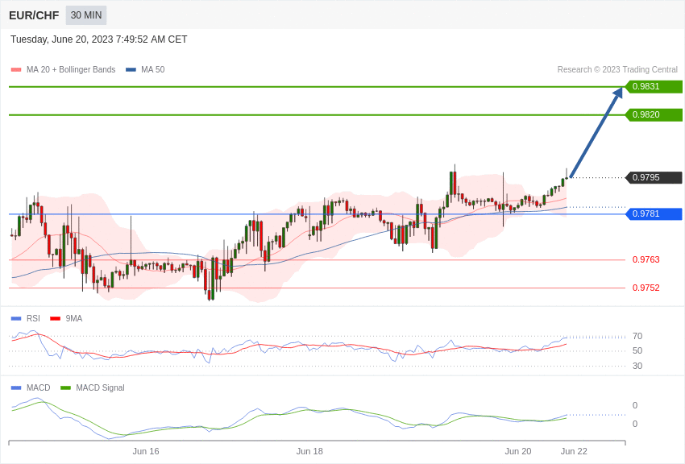Click the Research © 2023 Trading Central credit
The width and height of the screenshot is (685, 464).
click(x=617, y=70)
